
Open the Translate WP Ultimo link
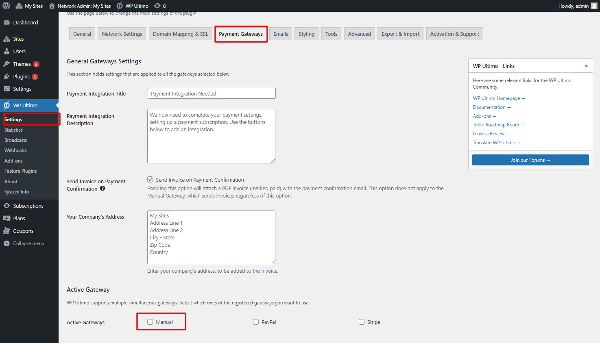497,143
